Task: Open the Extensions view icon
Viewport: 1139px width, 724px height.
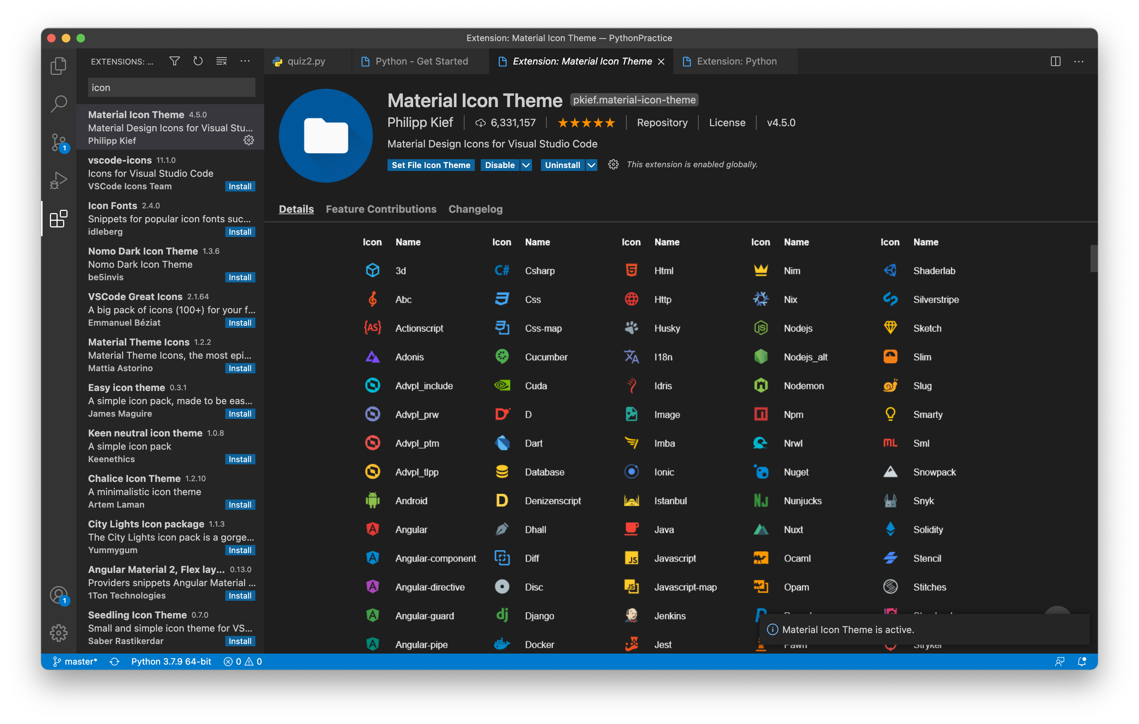Action: (59, 219)
